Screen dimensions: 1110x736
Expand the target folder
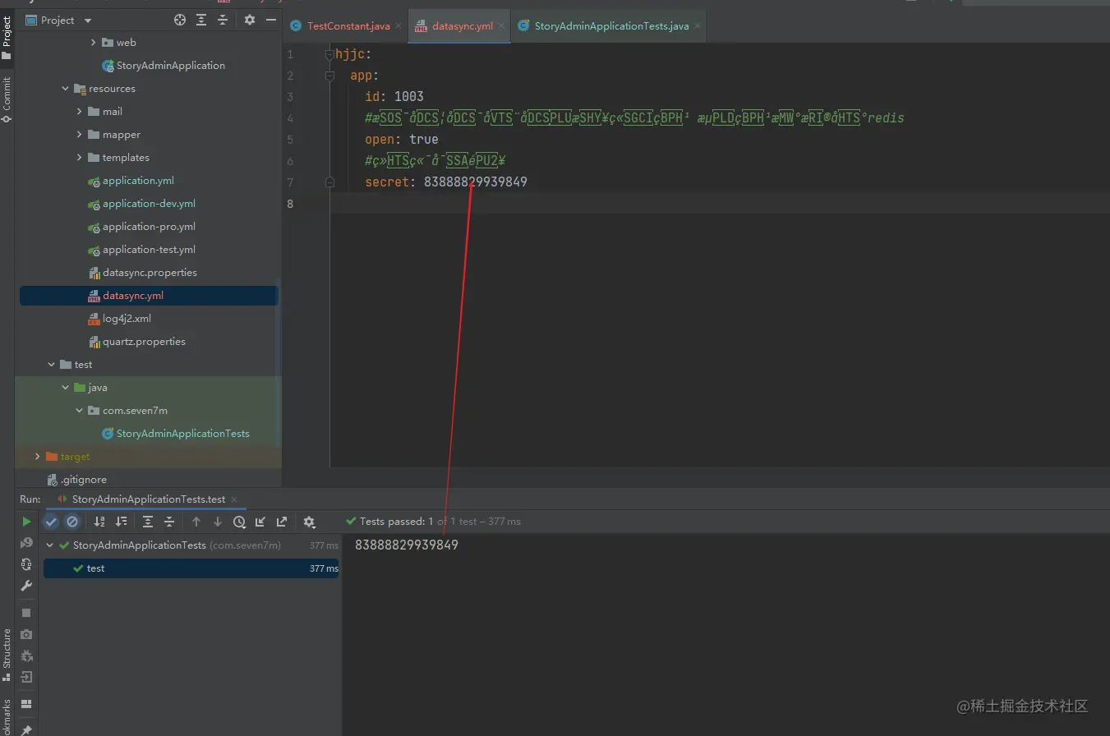tap(38, 457)
